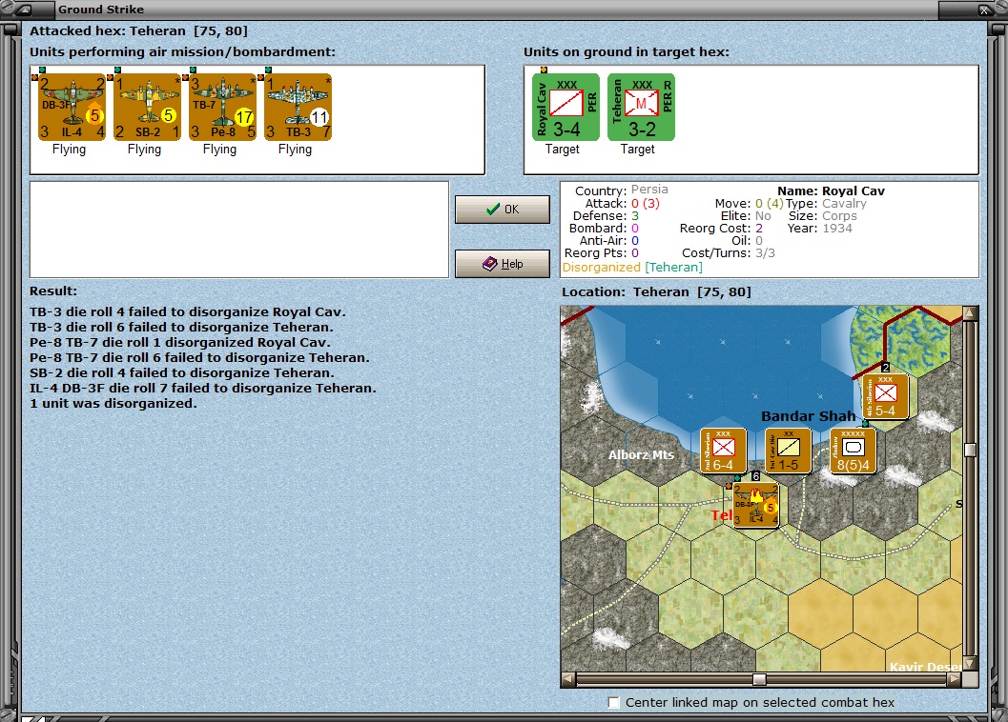Click the map vertical scrollbar up arrow
Image resolution: width=1008 pixels, height=722 pixels.
click(970, 312)
